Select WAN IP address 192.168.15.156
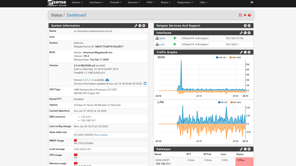This screenshot has height=166, width=296. click(x=234, y=38)
